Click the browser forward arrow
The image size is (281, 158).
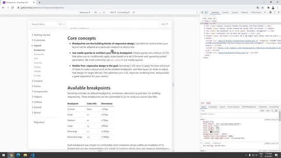tap(8, 8)
